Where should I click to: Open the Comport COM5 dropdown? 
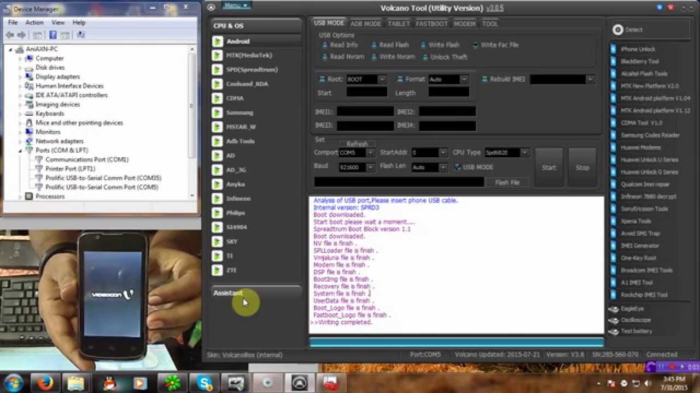tap(370, 153)
